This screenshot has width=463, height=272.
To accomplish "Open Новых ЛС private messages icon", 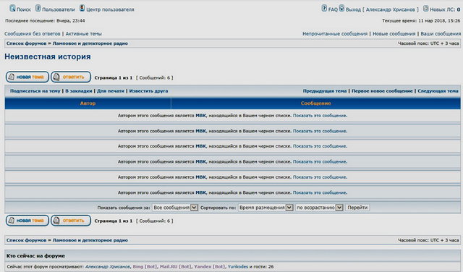I will (x=425, y=8).
